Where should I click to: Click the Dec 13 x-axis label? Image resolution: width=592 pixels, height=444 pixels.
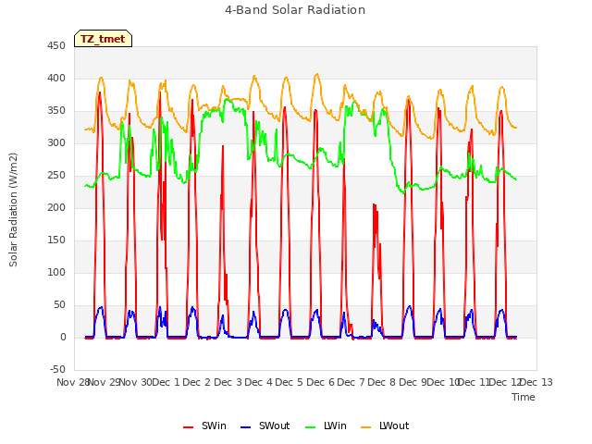536,382
